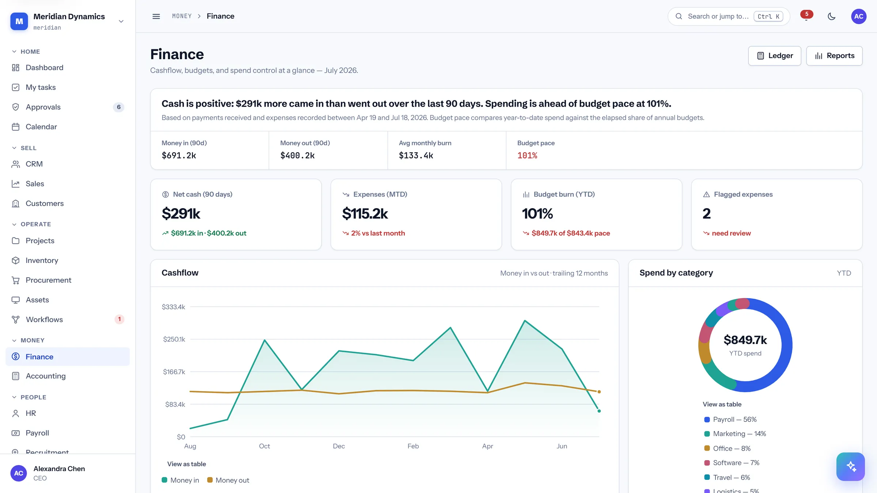877x493 pixels.
Task: Open the Ledger button
Action: click(x=775, y=56)
